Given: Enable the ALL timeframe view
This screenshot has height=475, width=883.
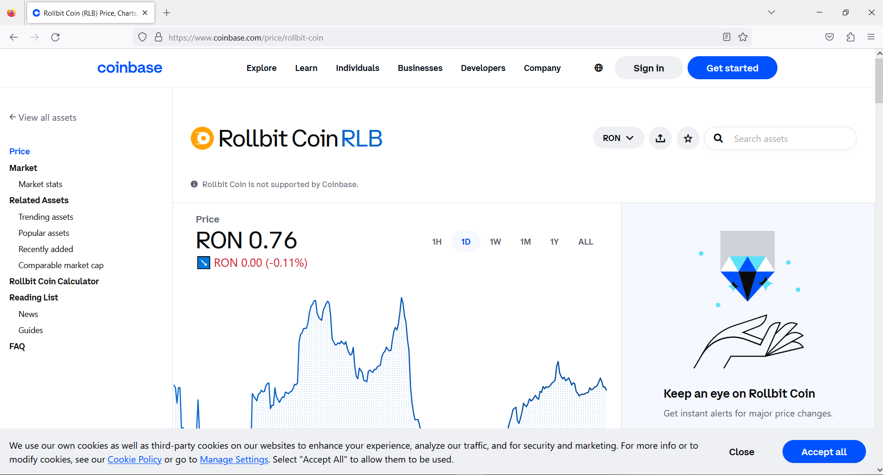Looking at the screenshot, I should 585,241.
